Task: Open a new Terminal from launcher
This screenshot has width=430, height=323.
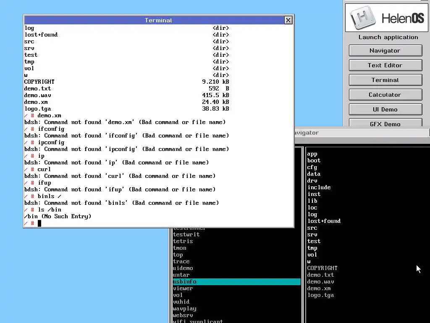Action: [385, 80]
